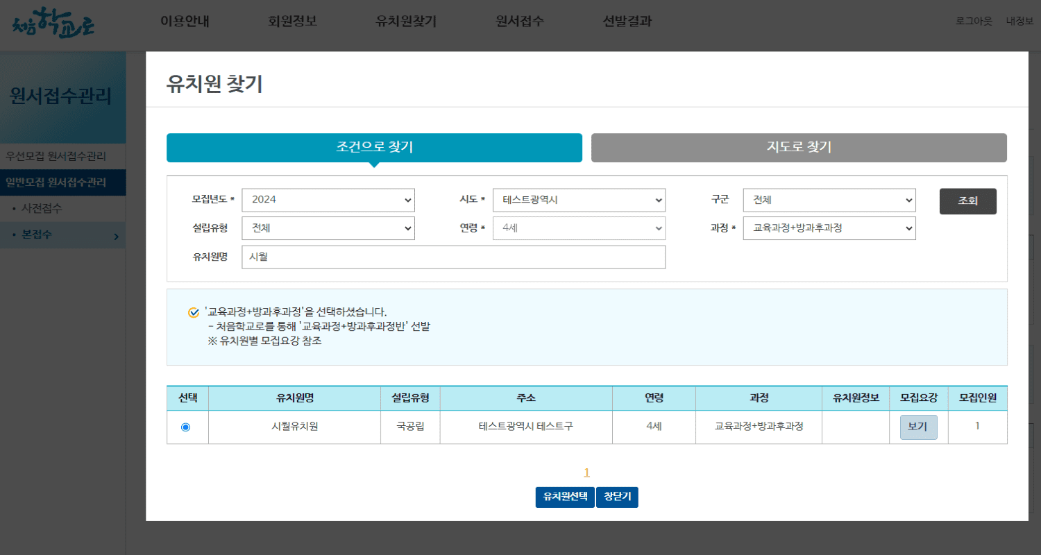This screenshot has width=1041, height=555.
Task: Open the 과정 course dropdown
Action: point(829,228)
